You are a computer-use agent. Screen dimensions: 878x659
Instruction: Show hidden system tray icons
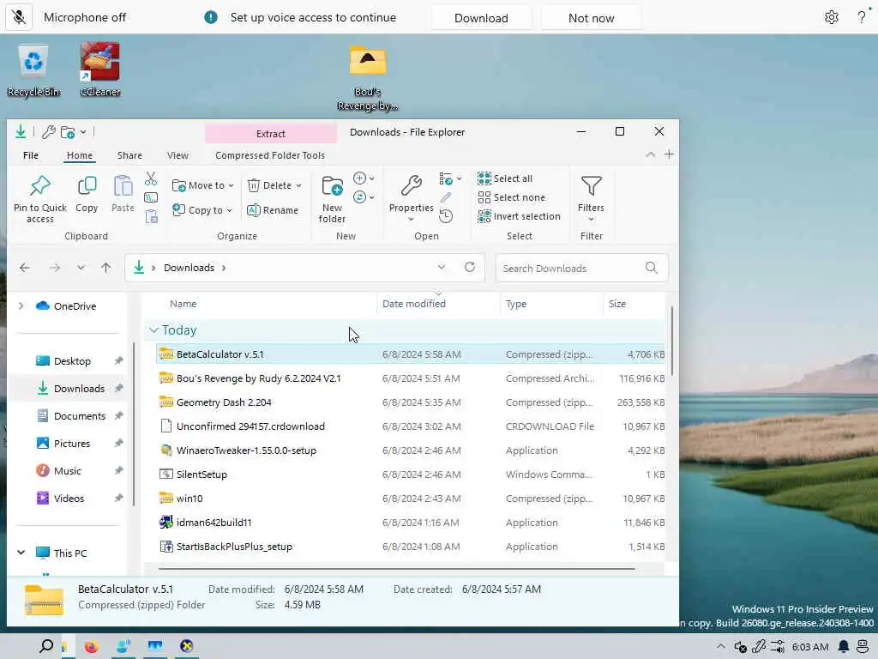click(720, 647)
